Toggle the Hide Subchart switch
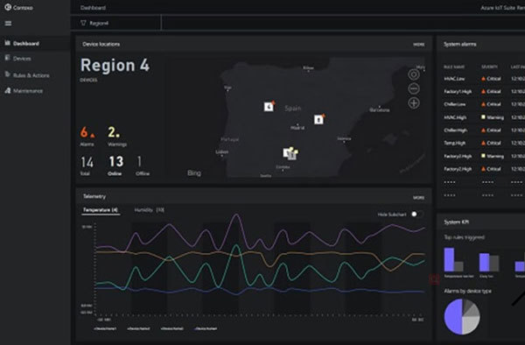 [x=416, y=214]
